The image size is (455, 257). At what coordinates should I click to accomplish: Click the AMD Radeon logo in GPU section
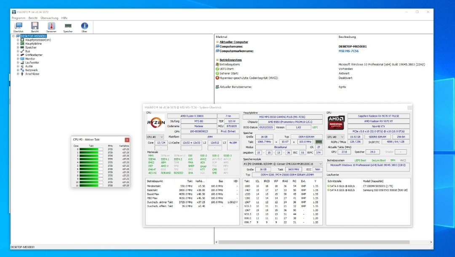(336, 122)
